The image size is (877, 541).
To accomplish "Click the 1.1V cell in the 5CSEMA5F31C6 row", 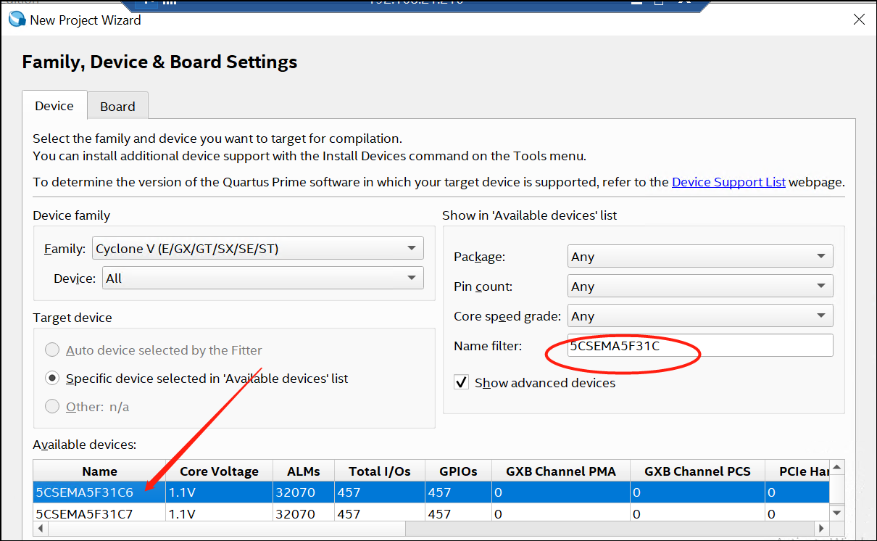I will tap(219, 492).
